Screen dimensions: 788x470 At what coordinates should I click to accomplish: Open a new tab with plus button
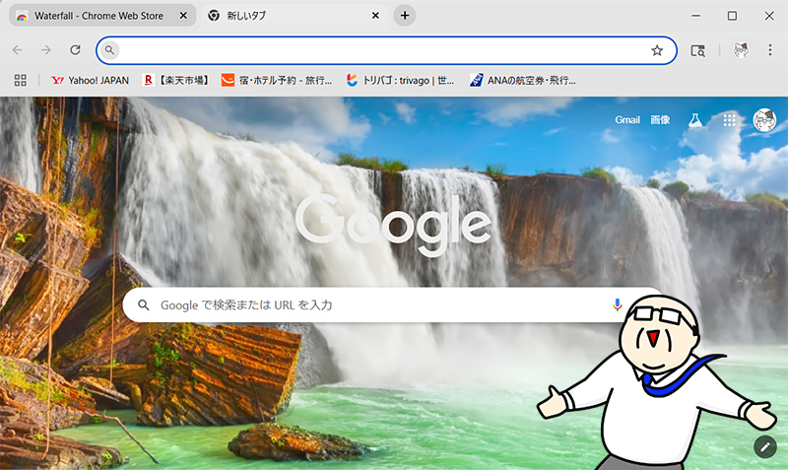point(405,16)
